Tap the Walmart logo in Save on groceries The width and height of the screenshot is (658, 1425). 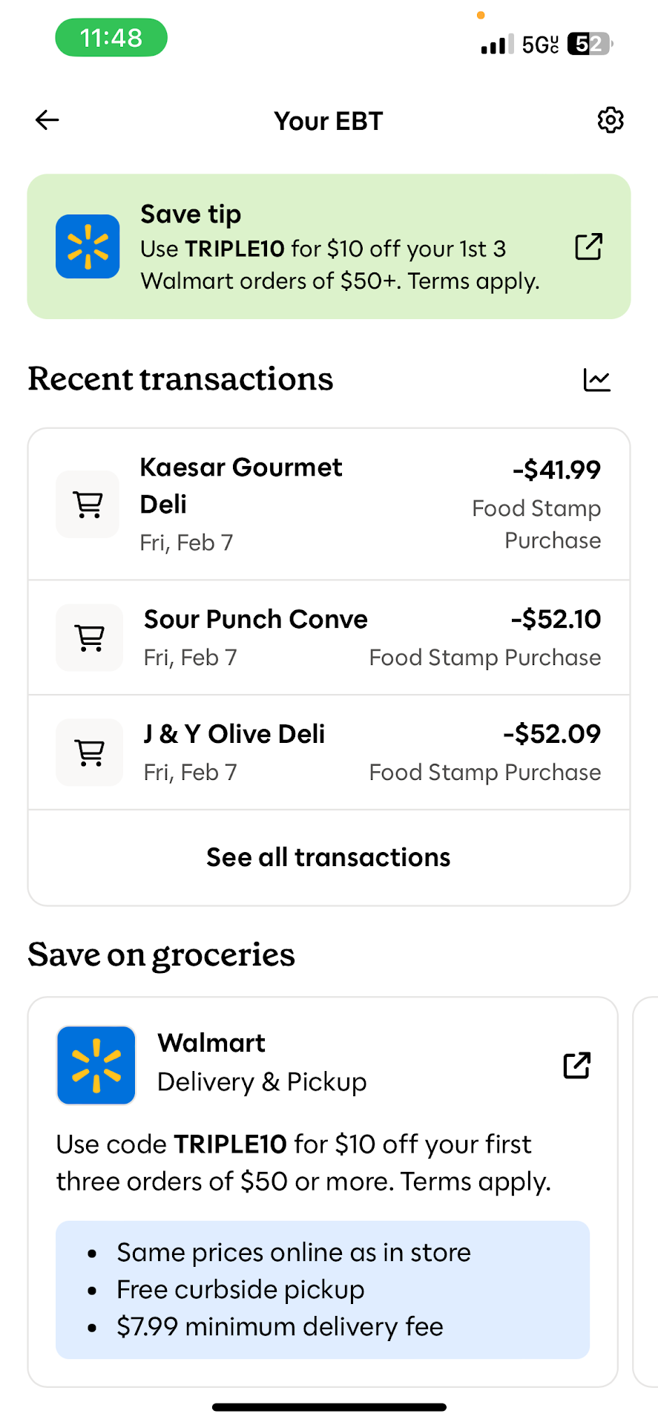pos(96,1065)
